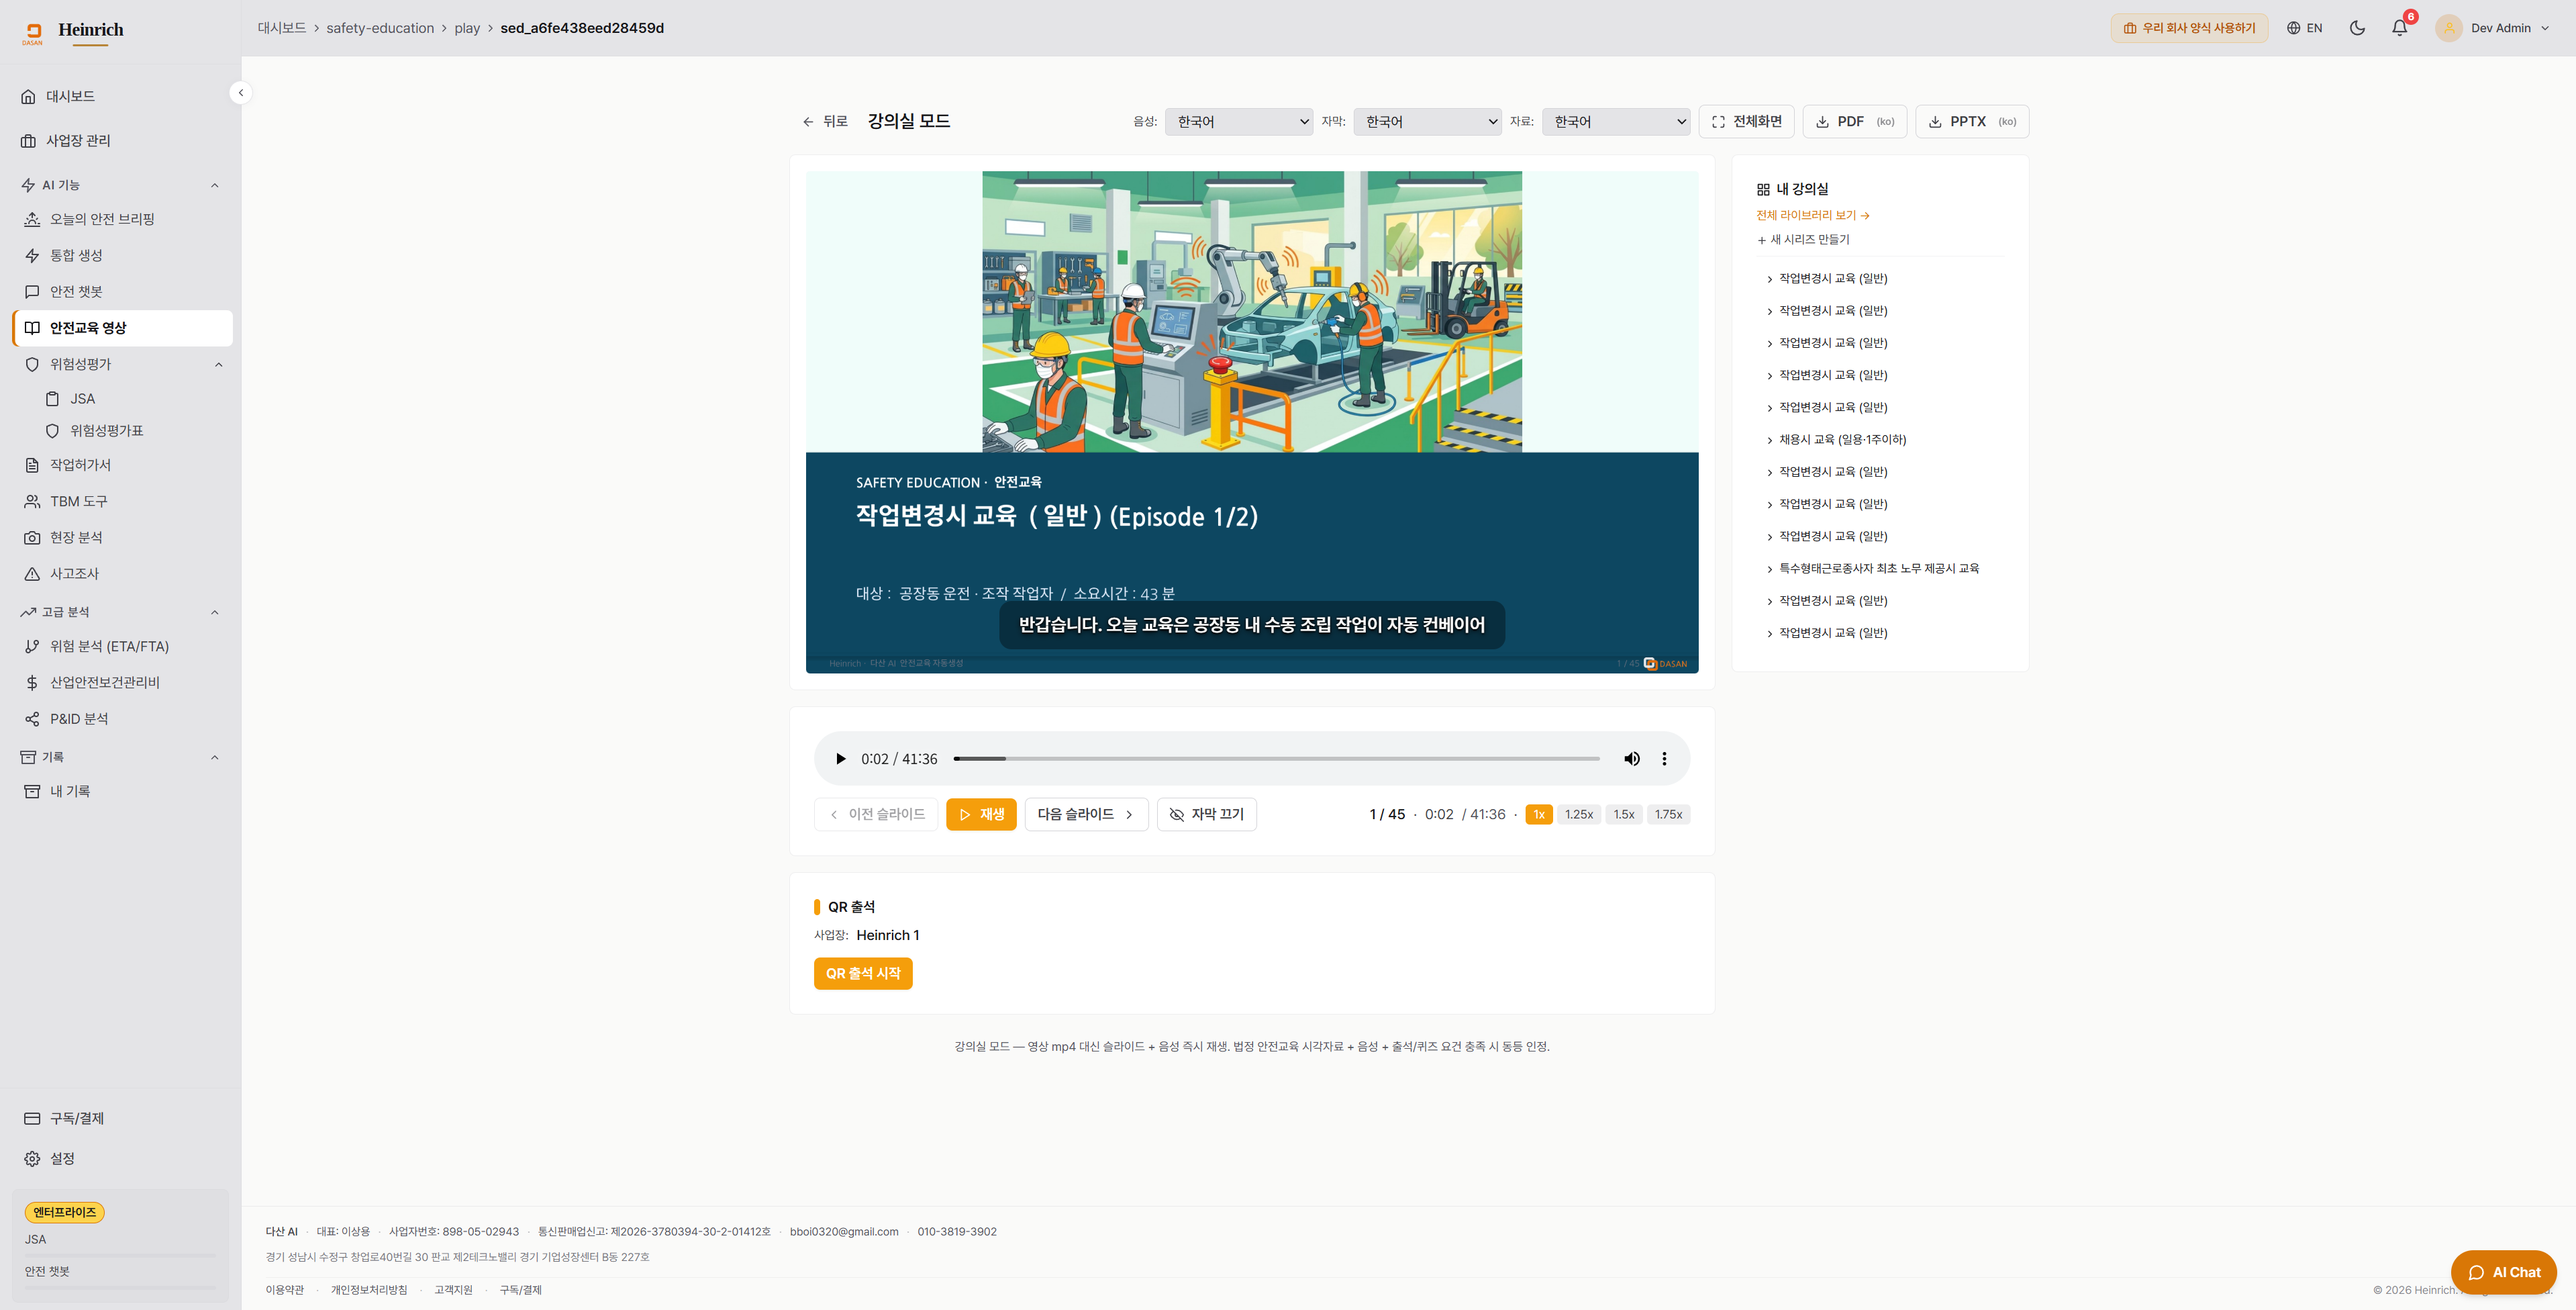Click 우리 회사 양식 사용하기 button

[2189, 28]
